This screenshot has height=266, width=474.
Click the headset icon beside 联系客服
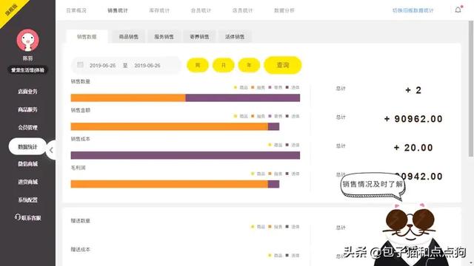[x=17, y=216]
